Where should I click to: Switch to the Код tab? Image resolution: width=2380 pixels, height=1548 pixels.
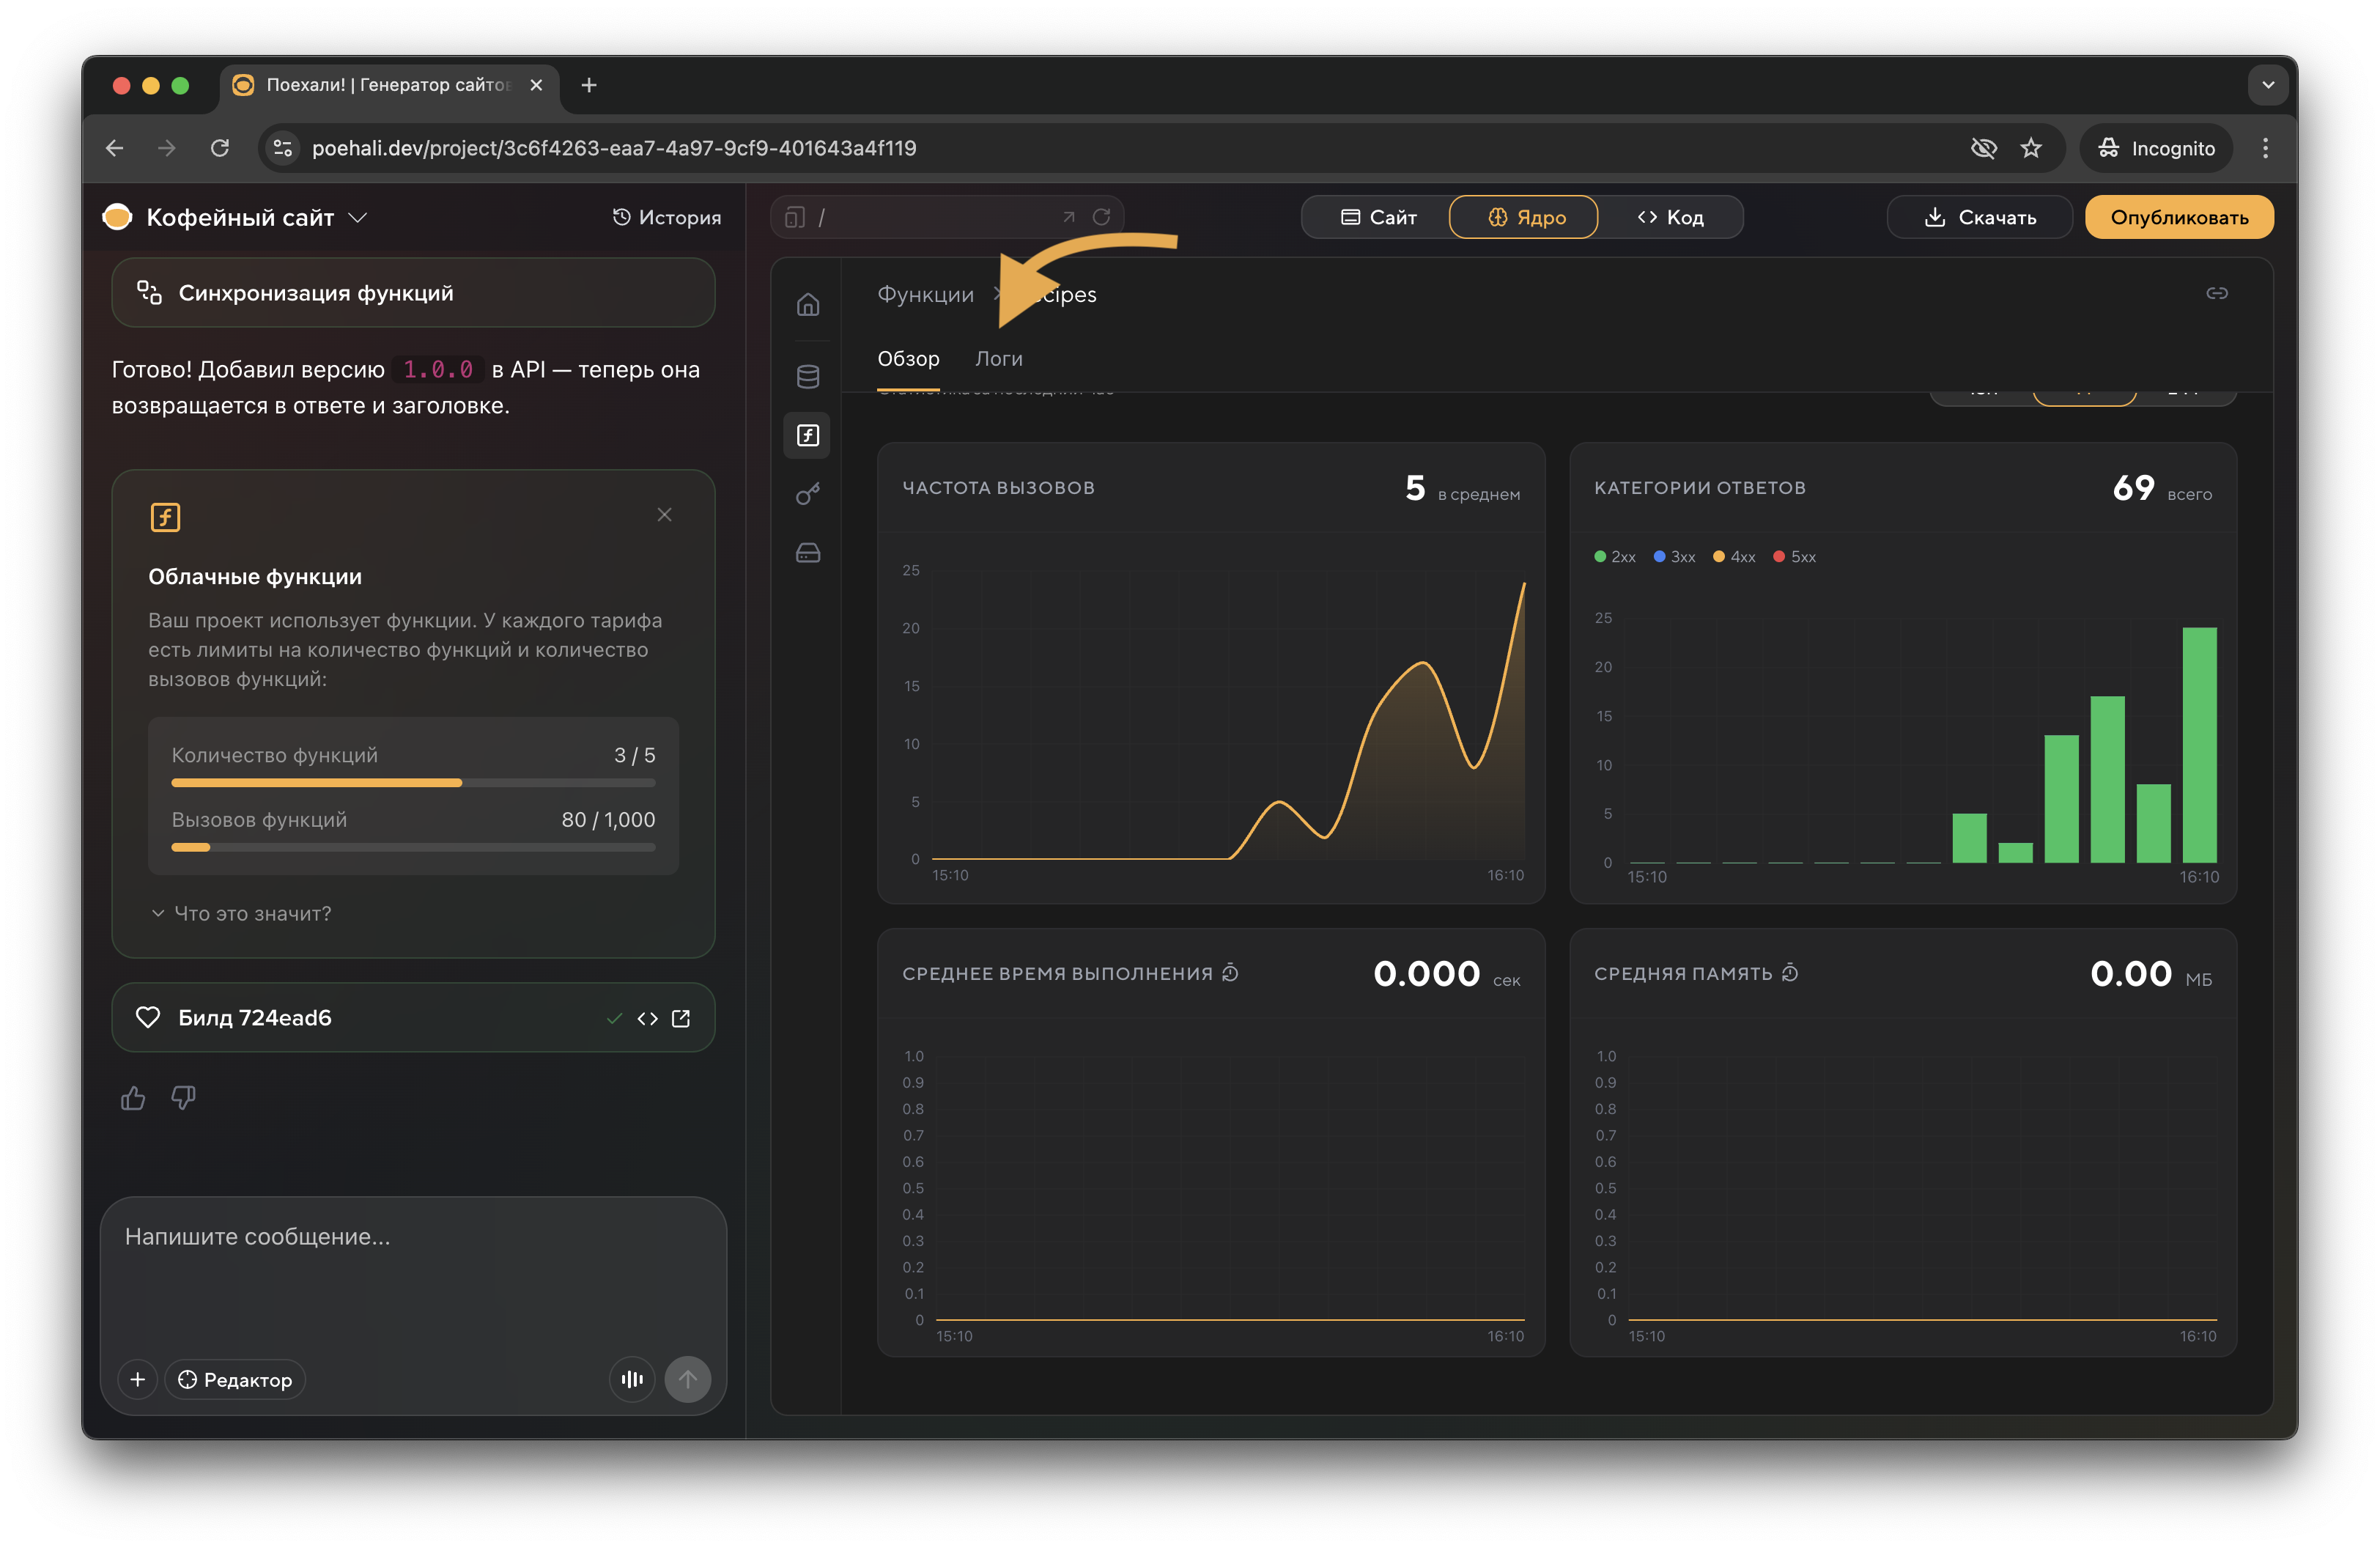point(1670,217)
